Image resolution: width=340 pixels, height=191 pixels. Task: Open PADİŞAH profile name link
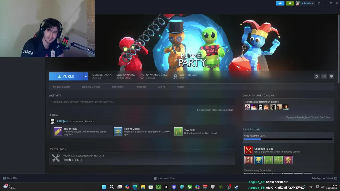click(62, 121)
